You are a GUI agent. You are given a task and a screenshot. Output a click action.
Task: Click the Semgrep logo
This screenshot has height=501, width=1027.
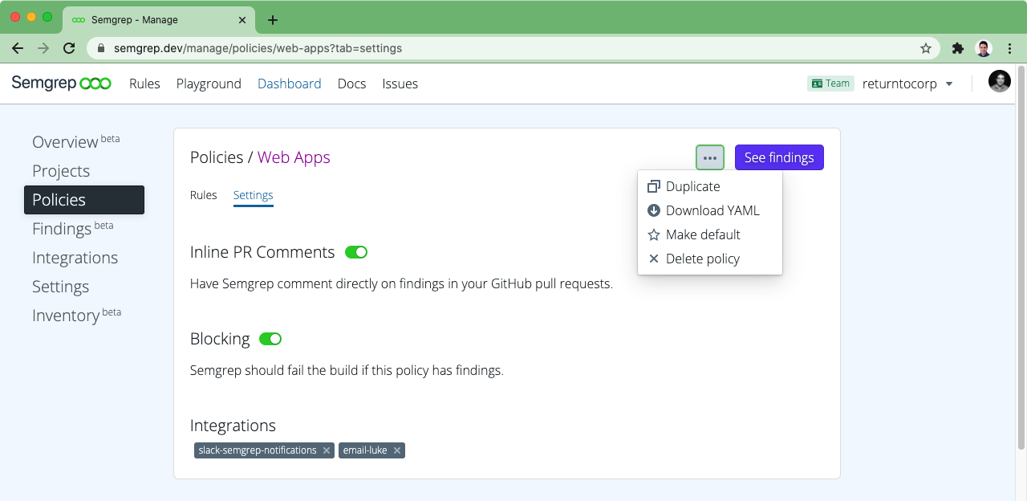point(61,83)
